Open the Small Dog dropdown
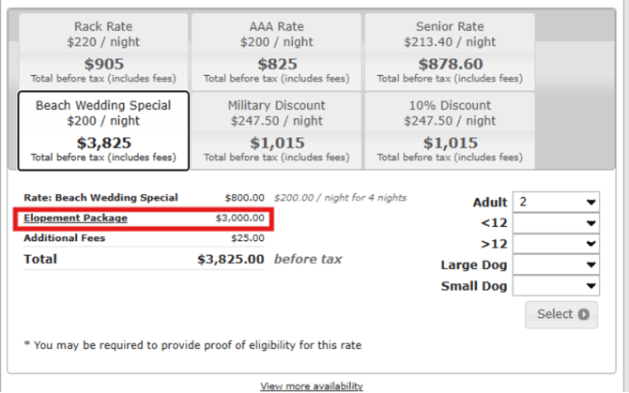This screenshot has width=629, height=393. pos(556,286)
